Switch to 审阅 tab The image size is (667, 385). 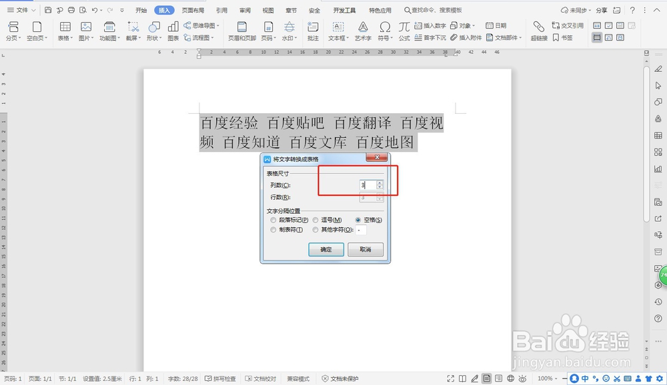(245, 10)
